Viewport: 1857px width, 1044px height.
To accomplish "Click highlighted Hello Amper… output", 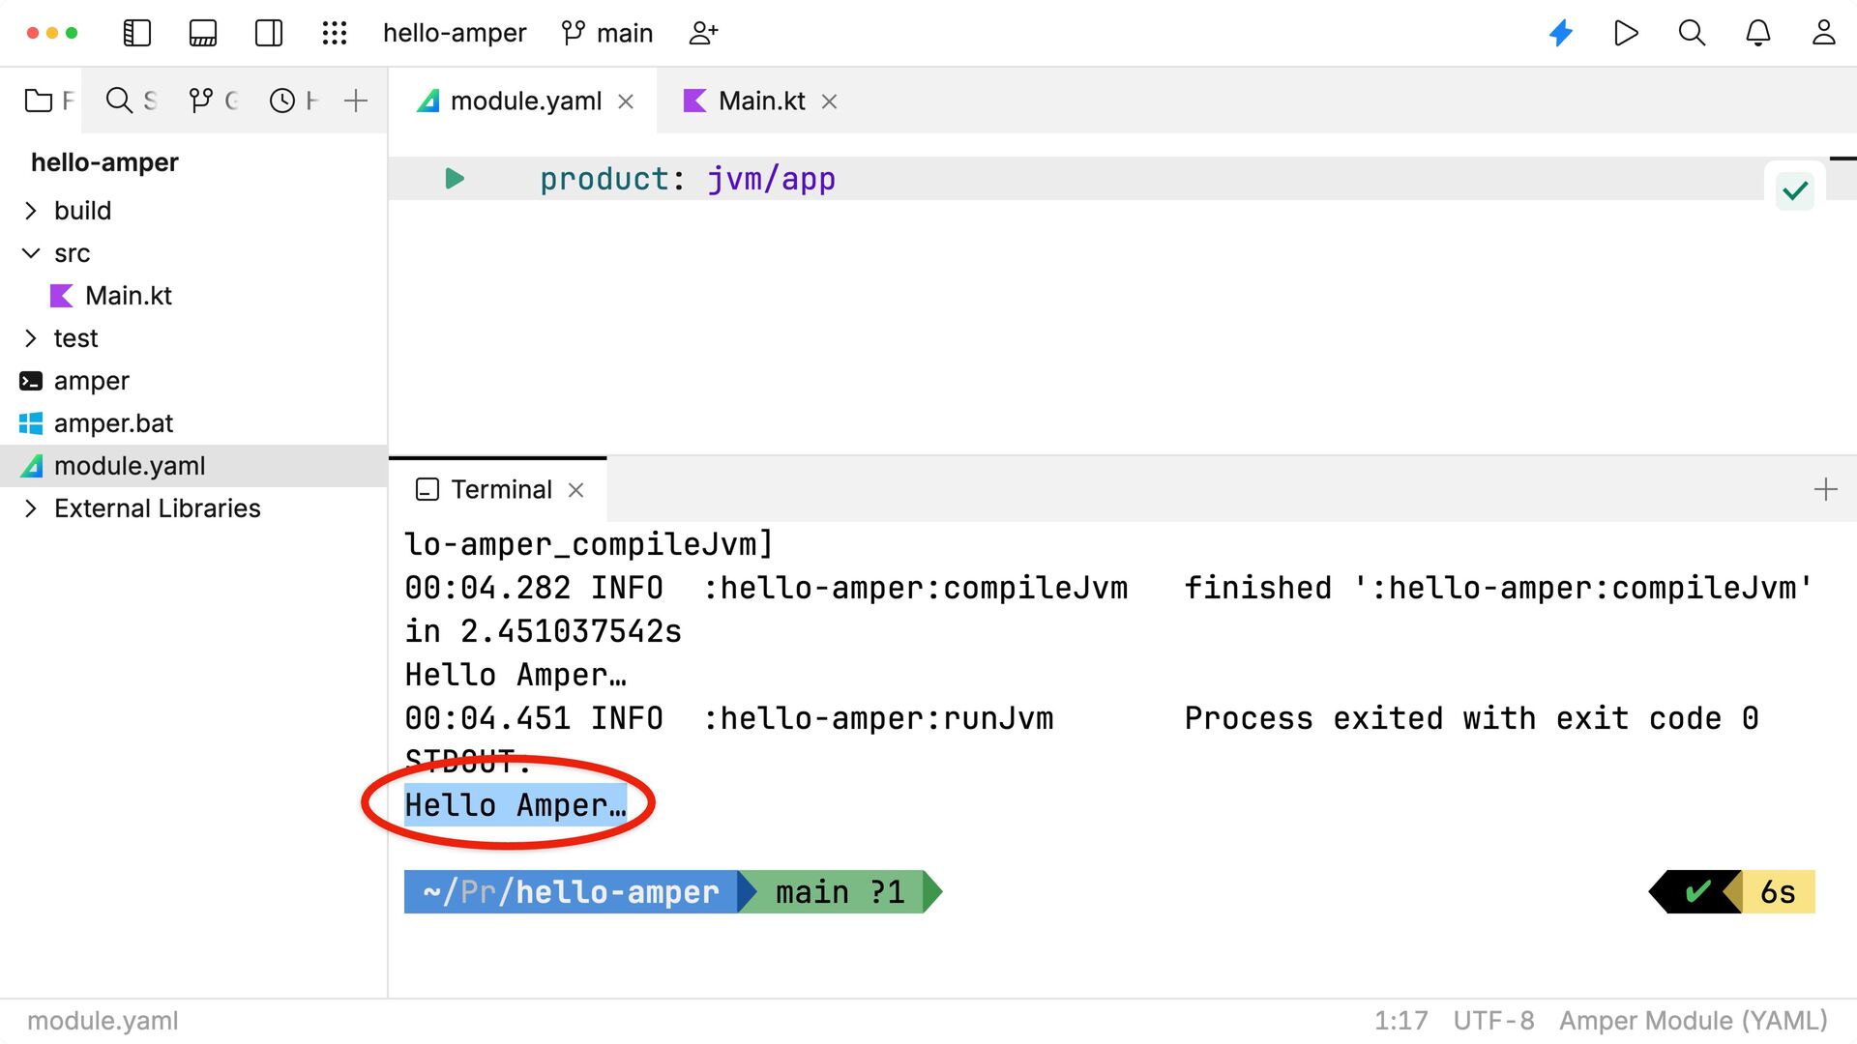I will click(516, 805).
